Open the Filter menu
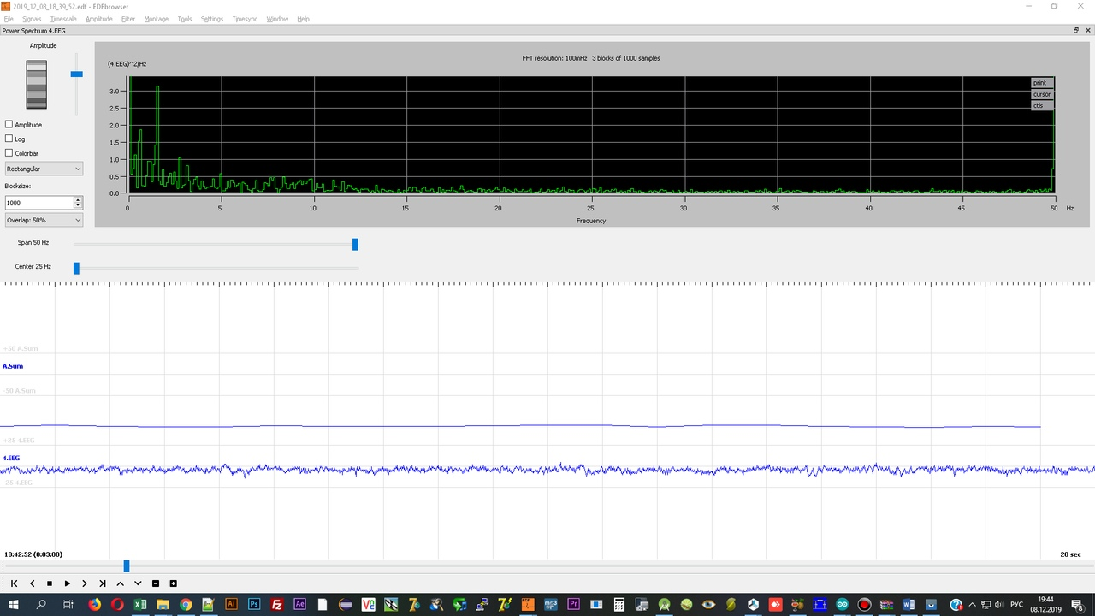The height and width of the screenshot is (616, 1095). [x=128, y=19]
